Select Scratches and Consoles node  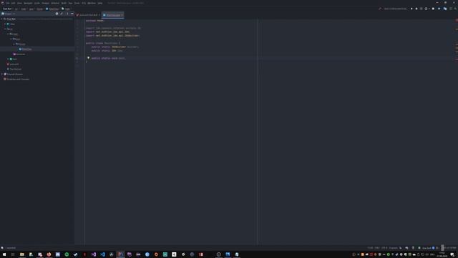pos(16,79)
